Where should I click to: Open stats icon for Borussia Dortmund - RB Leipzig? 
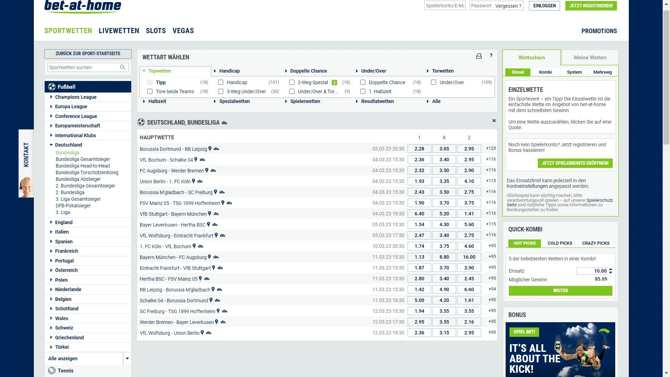216,149
